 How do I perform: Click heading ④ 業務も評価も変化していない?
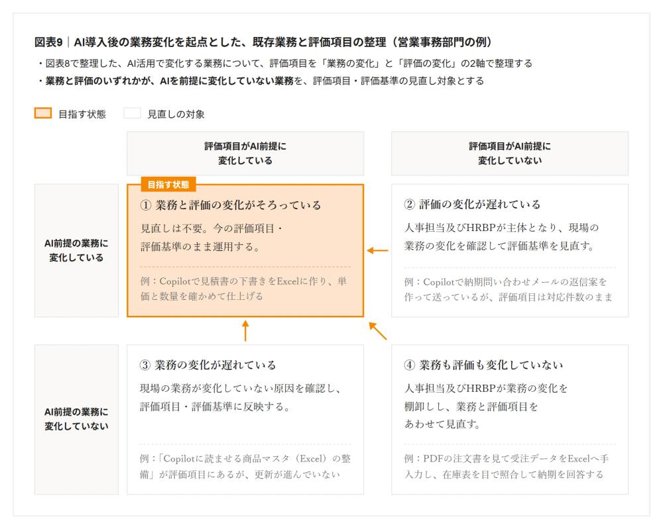(484, 365)
